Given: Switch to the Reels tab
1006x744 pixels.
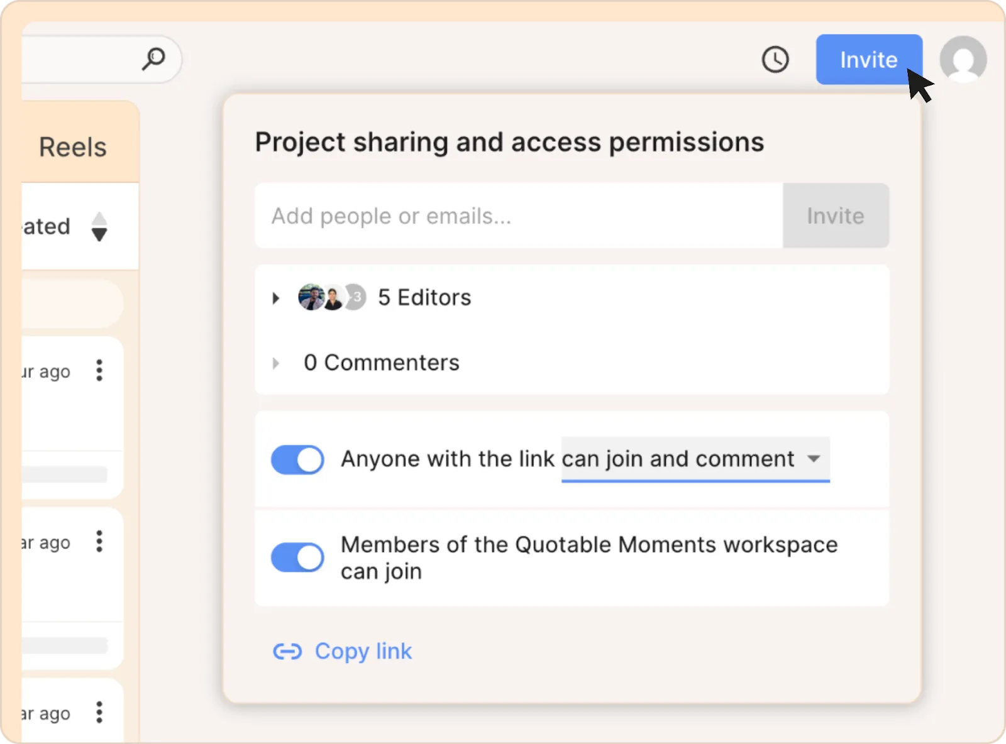Looking at the screenshot, I should tap(73, 147).
